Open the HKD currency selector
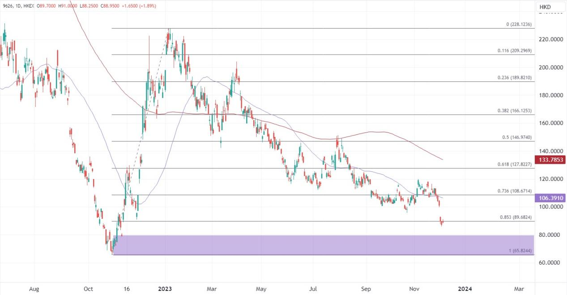567x295 pixels. tap(545, 7)
